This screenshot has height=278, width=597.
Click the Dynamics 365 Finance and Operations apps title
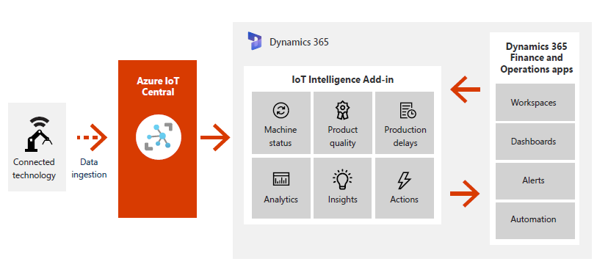pos(537,58)
